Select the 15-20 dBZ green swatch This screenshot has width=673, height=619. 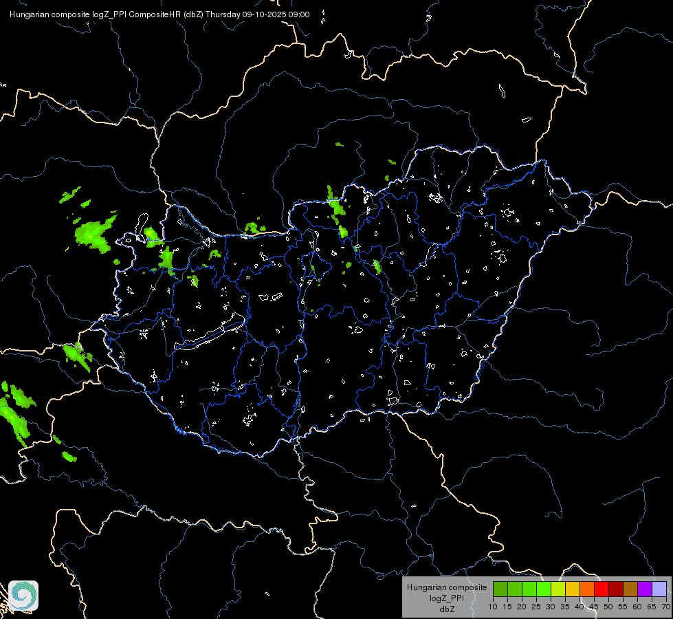(x=515, y=589)
